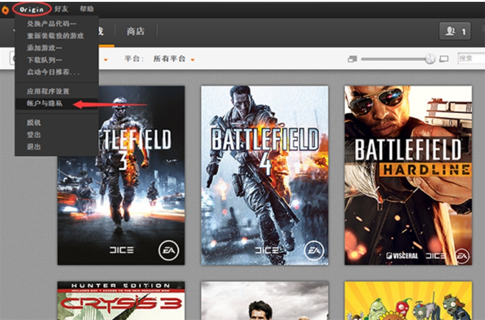
Task: Select the Plants vs Zombies yellow cover
Action: [408, 301]
